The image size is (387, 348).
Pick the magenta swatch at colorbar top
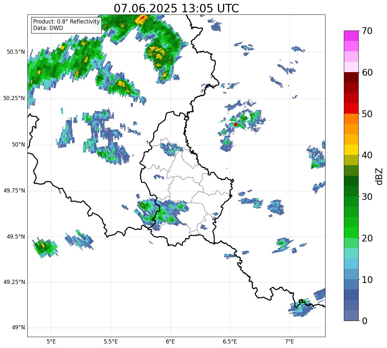[351, 36]
